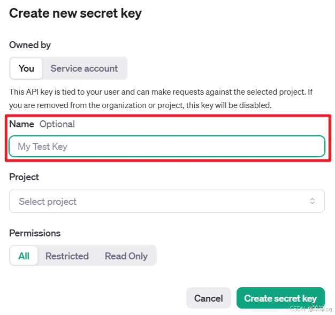
Task: Click the chevron arrows in Project selector
Action: point(313,201)
